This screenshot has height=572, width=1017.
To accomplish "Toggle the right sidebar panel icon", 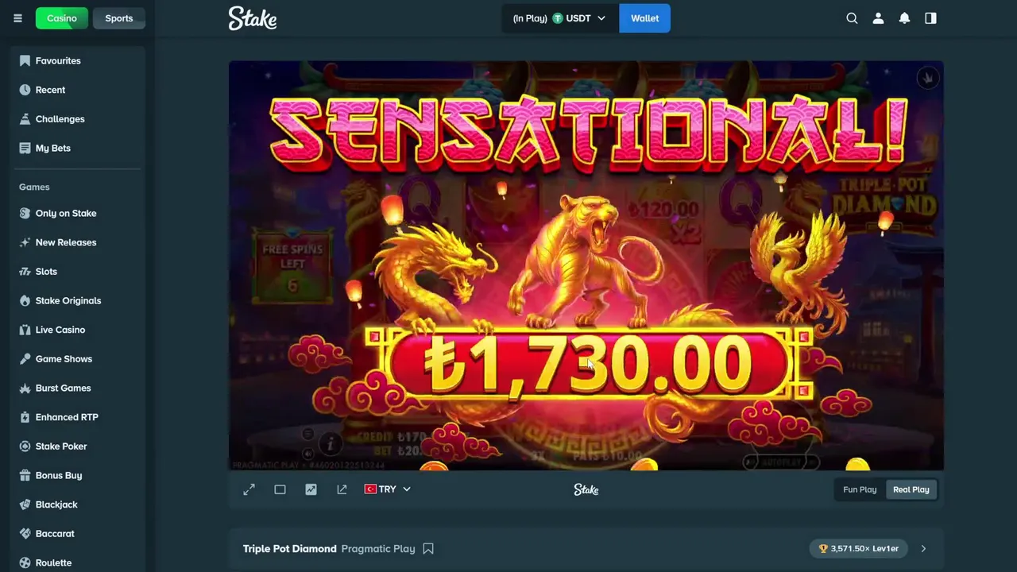I will [930, 18].
